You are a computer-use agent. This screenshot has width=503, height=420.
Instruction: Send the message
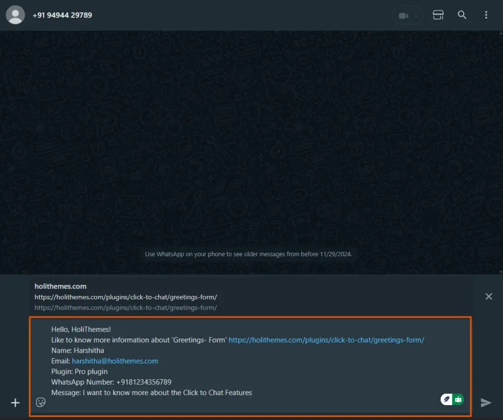[x=486, y=402]
